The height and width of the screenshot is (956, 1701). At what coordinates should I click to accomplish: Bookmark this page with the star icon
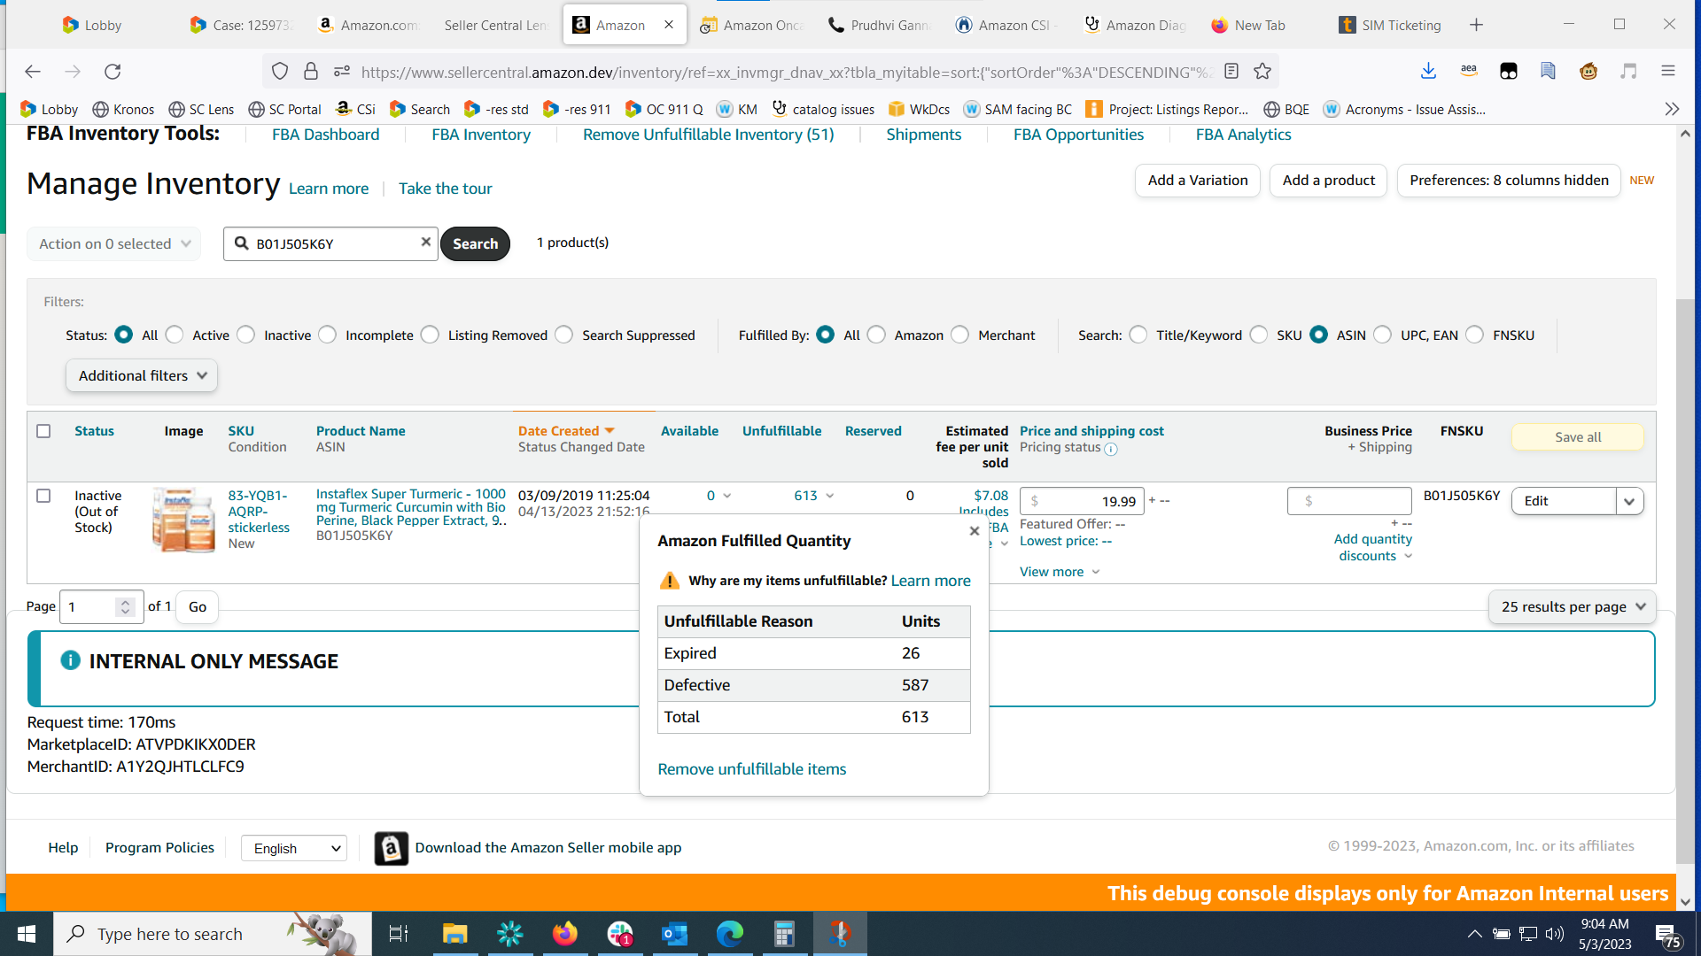coord(1262,72)
